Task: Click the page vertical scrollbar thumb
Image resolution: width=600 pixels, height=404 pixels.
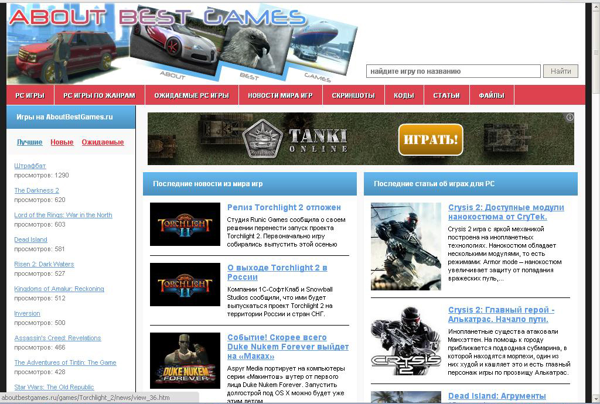Action: coord(596,52)
